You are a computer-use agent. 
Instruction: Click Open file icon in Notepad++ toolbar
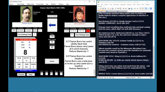click(x=101, y=9)
